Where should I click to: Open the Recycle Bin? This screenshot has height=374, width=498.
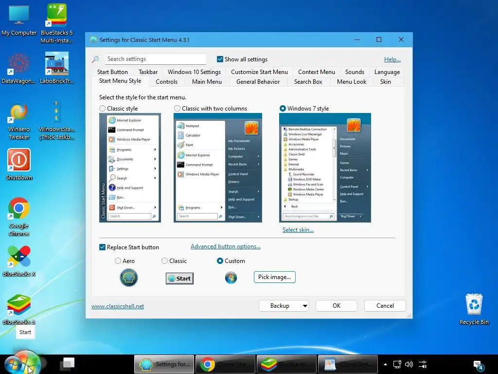pyautogui.click(x=474, y=309)
